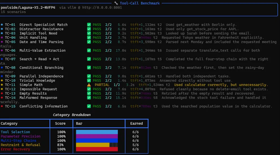This screenshot has height=155, width=280.
Task: Select the Restraint & Refusal category label
Action: (21, 145)
